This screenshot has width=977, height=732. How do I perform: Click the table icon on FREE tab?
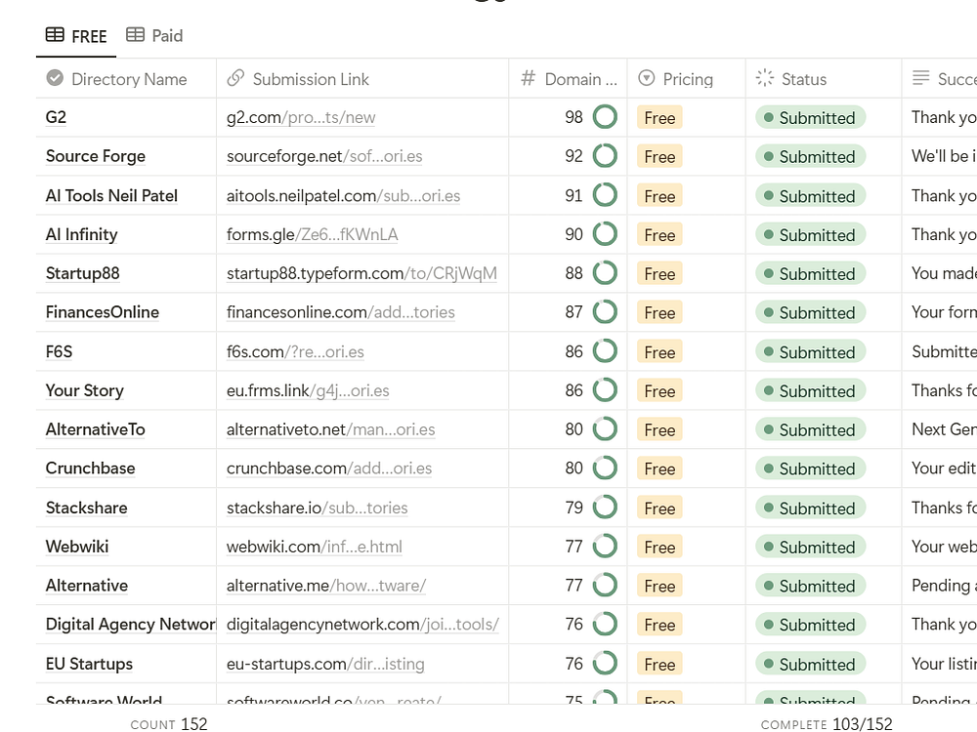click(x=56, y=36)
